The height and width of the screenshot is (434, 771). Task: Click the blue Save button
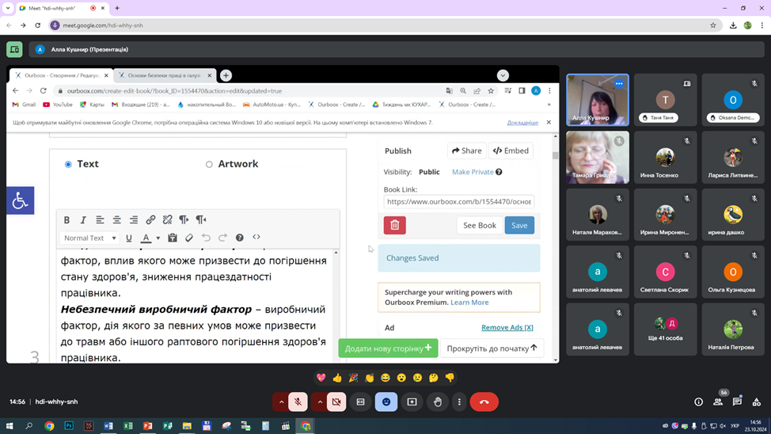point(519,226)
